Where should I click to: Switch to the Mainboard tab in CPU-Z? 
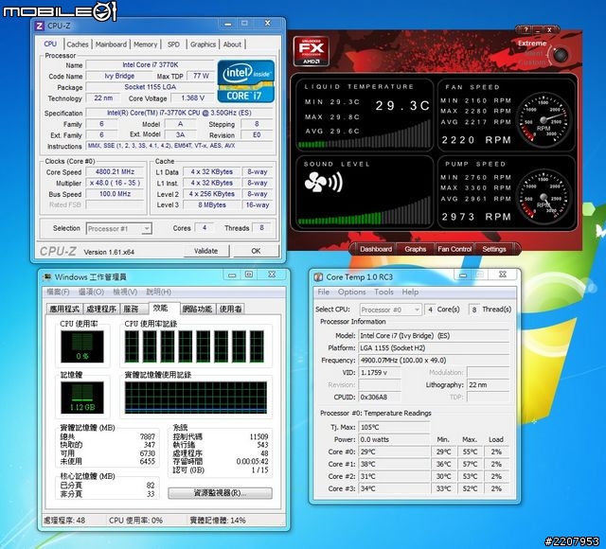(x=111, y=44)
